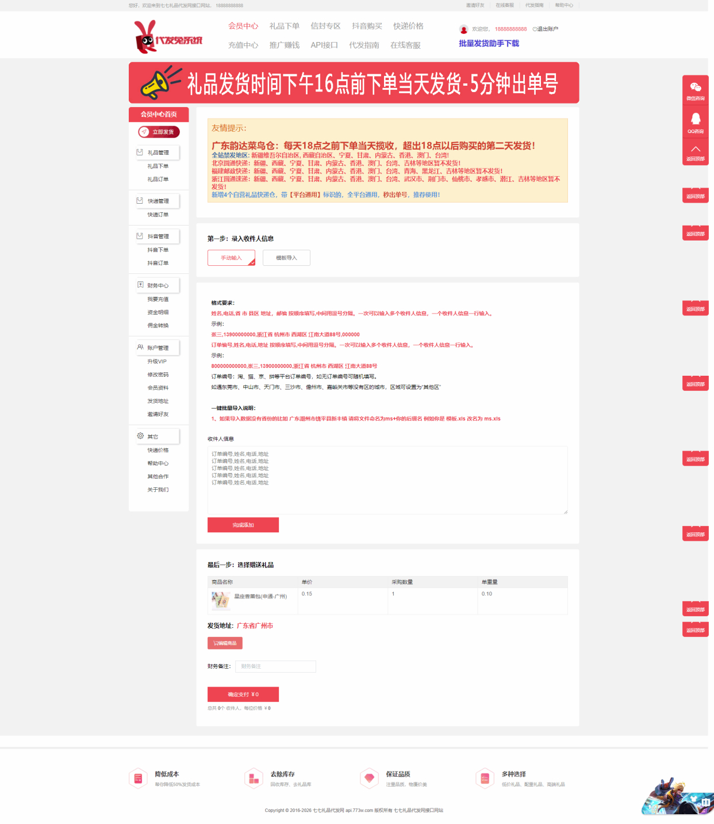
Task: Open the 星座香薰包 product thumbnail
Action: (221, 601)
